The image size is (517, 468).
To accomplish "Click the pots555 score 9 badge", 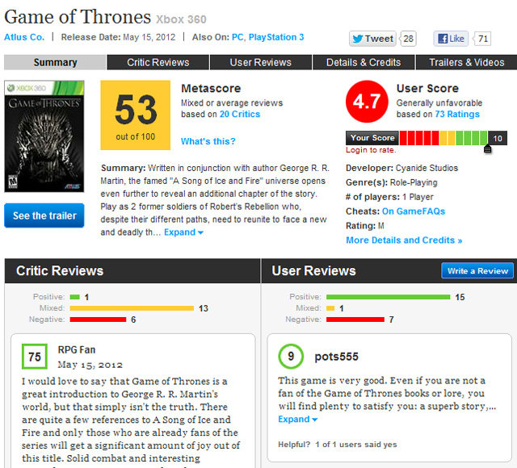I will click(291, 356).
